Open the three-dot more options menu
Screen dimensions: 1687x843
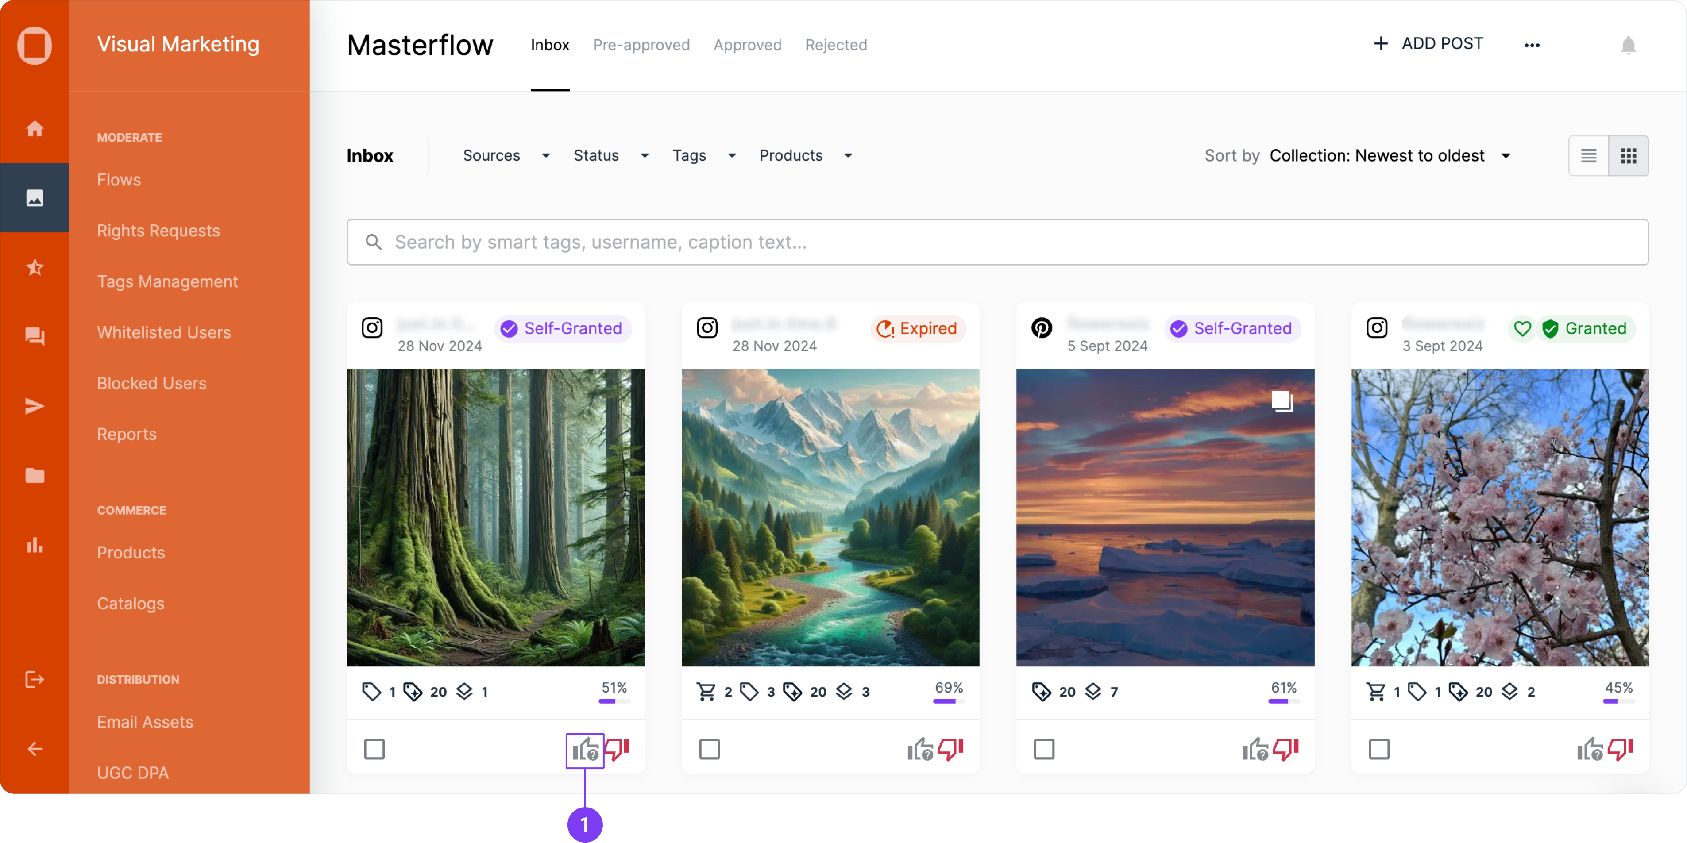1531,45
